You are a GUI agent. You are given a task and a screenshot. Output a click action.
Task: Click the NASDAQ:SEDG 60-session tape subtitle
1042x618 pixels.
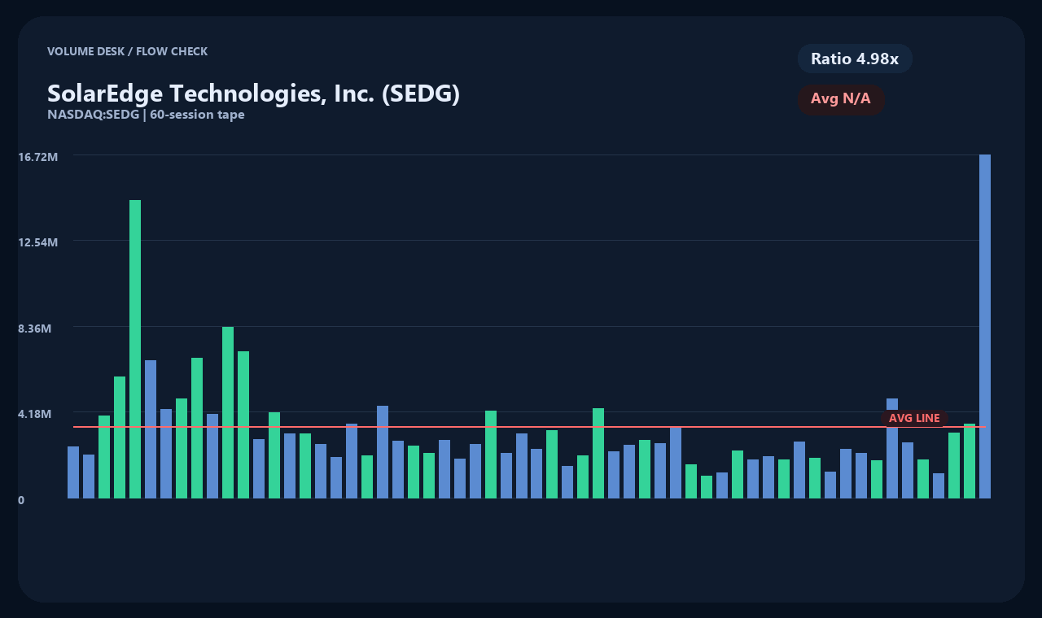pos(146,115)
